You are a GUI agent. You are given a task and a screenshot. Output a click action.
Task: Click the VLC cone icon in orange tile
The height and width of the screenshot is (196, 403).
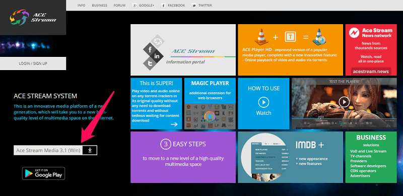pyautogui.click(x=262, y=36)
